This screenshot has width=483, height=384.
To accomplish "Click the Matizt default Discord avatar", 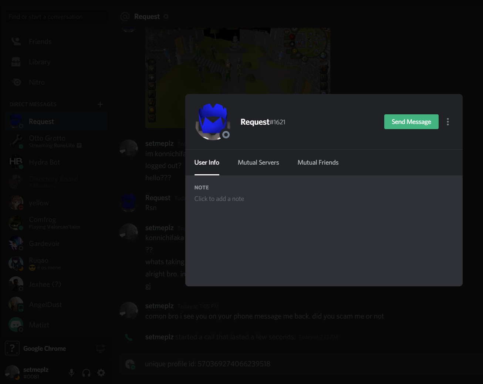I will pyautogui.click(x=16, y=325).
